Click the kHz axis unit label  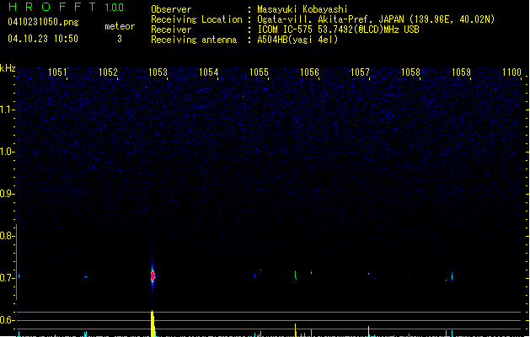[8, 68]
